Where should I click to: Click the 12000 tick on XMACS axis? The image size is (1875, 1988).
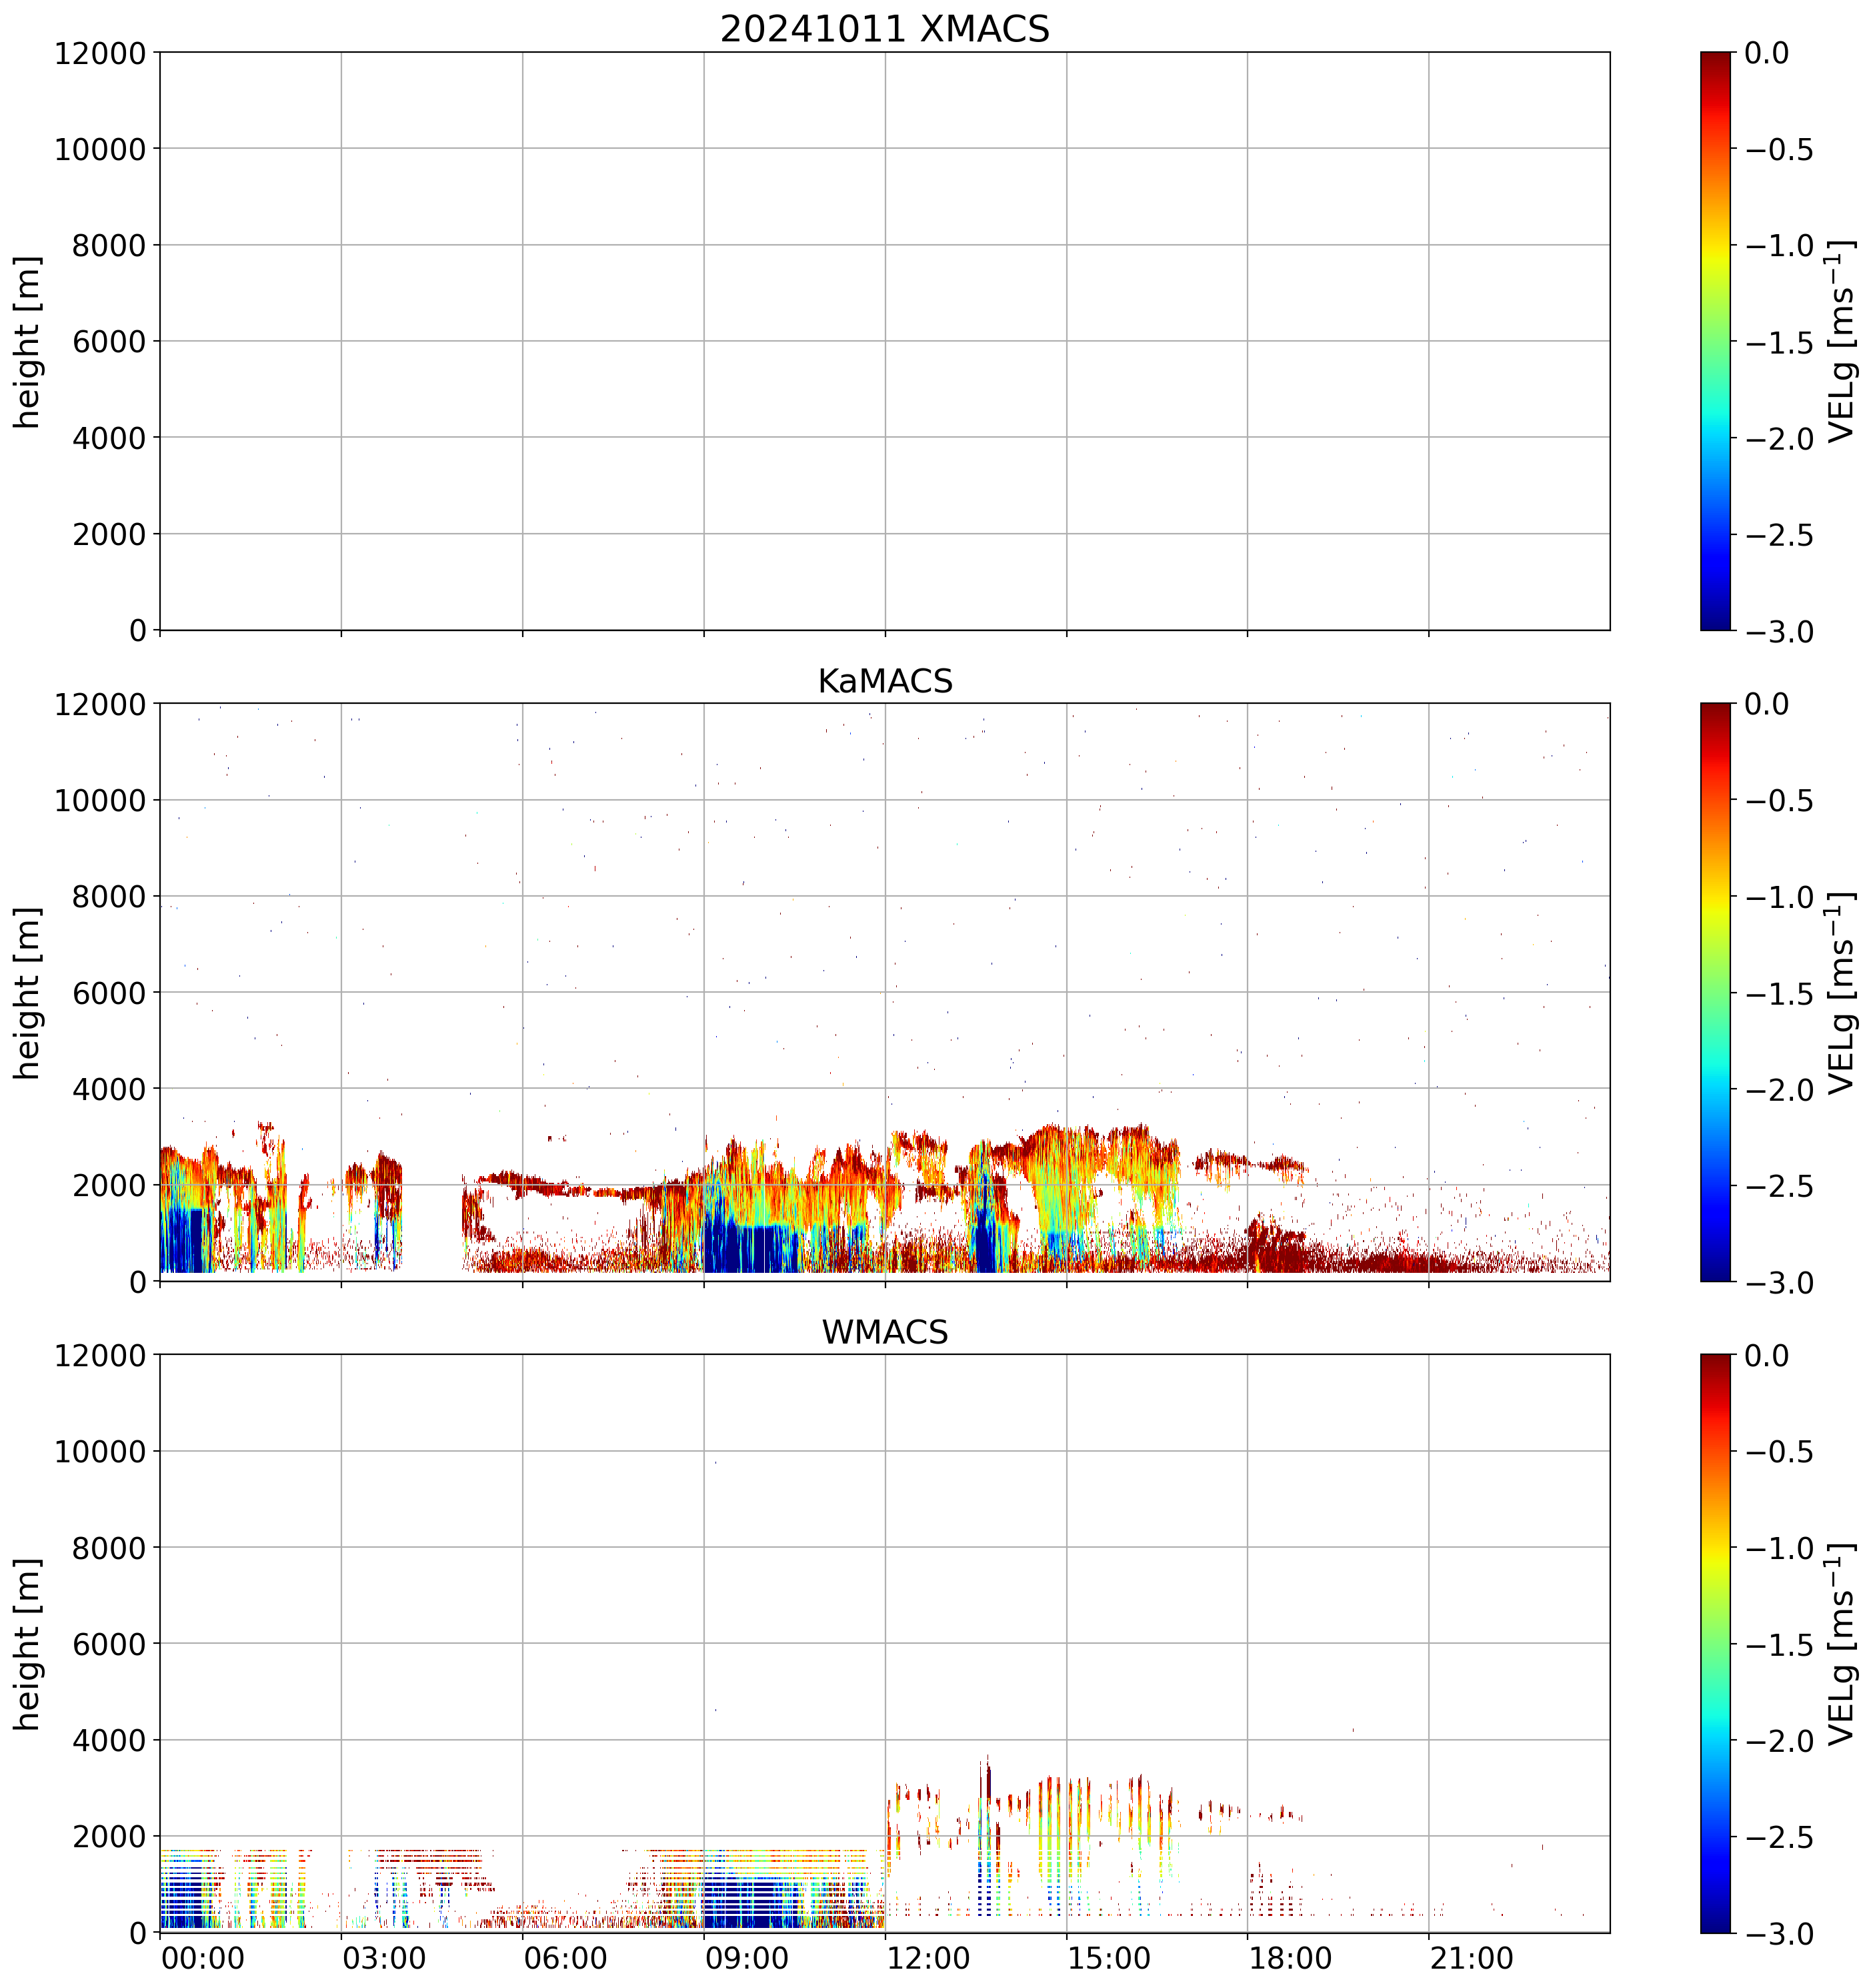point(100,53)
